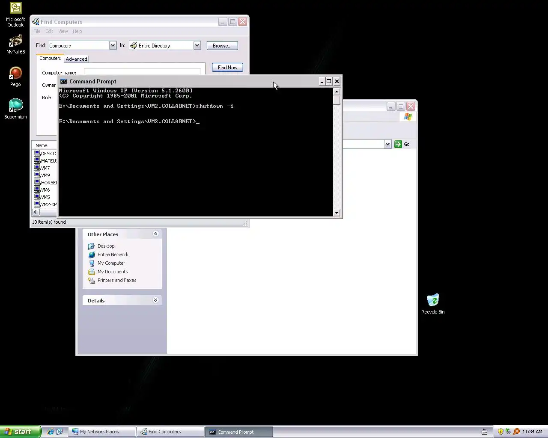The image size is (548, 438).
Task: Open the Help menu in Find Computers
Action: tap(77, 31)
